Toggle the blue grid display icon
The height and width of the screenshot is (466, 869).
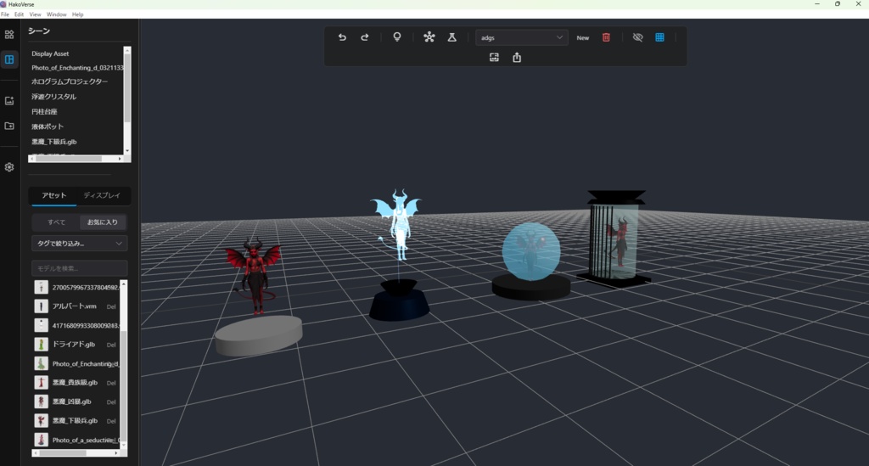click(x=659, y=37)
